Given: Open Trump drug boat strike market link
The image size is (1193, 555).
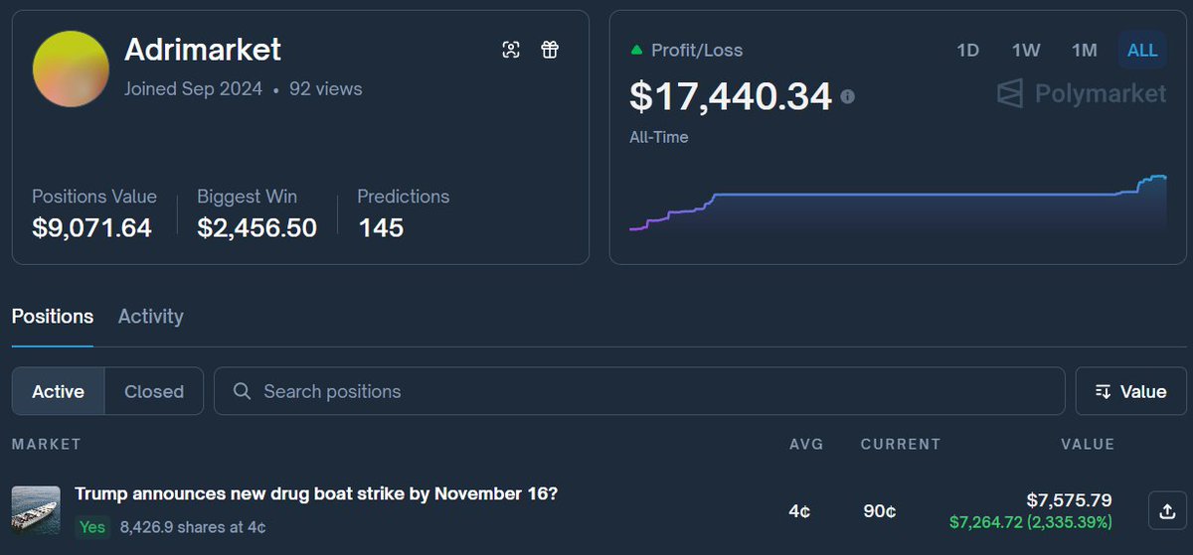Looking at the screenshot, I should tap(316, 493).
